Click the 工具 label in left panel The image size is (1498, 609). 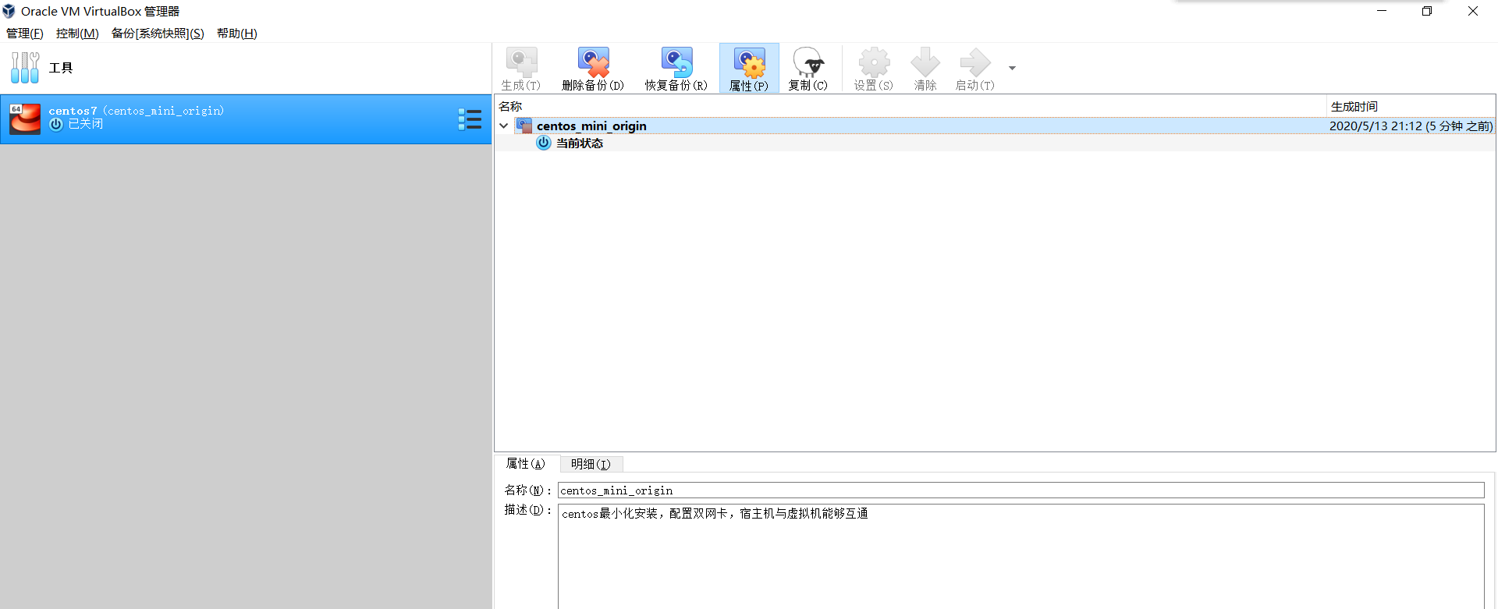click(61, 68)
